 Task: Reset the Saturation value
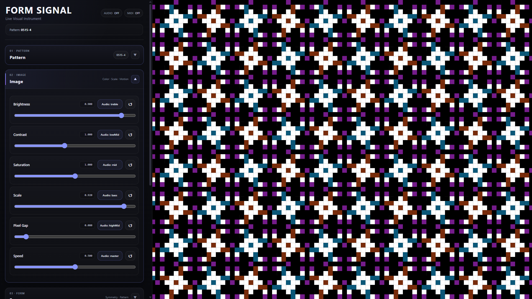point(130,165)
